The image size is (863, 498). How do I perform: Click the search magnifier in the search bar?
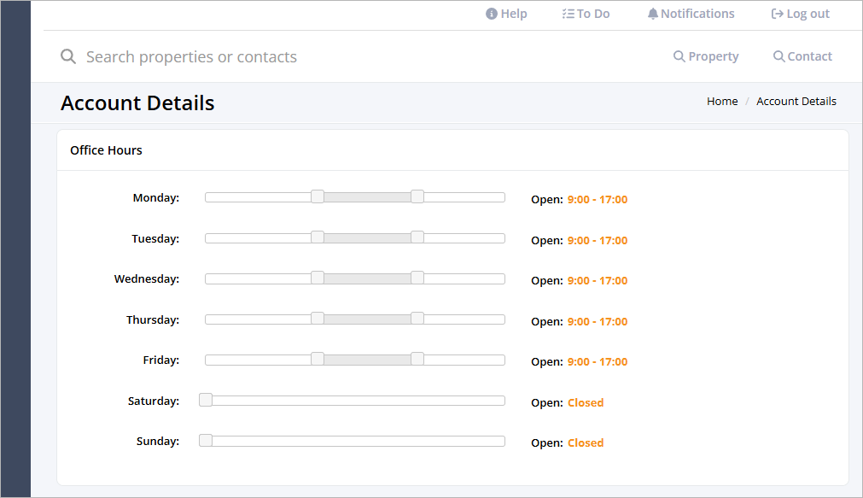click(68, 56)
